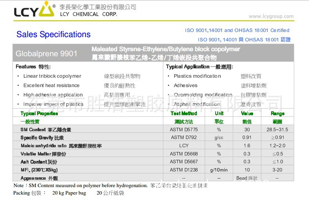Click the ASTM D792 test method cell
This screenshot has height=200, width=309.
coord(184,137)
